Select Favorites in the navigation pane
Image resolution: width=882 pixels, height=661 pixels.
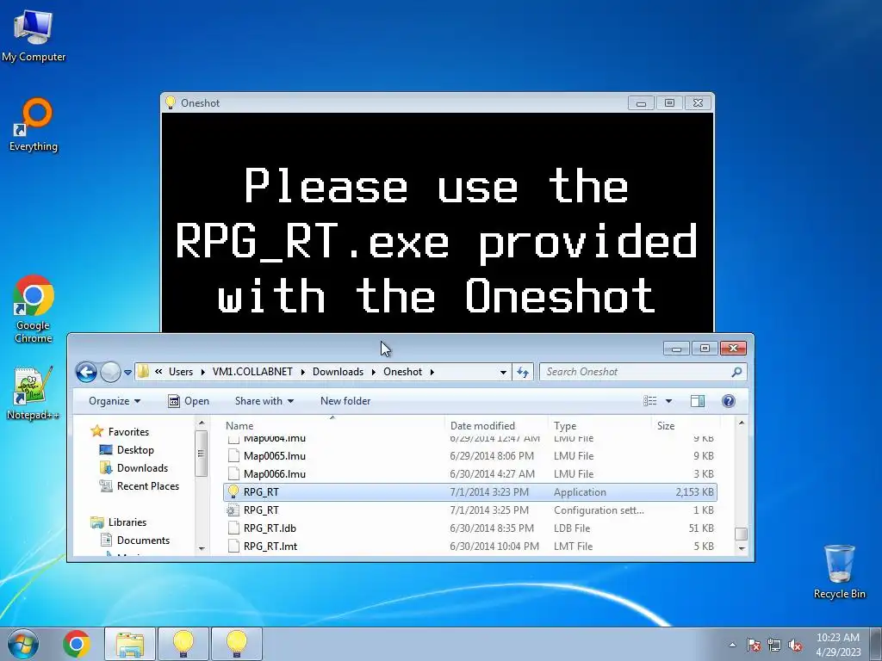pyautogui.click(x=128, y=432)
